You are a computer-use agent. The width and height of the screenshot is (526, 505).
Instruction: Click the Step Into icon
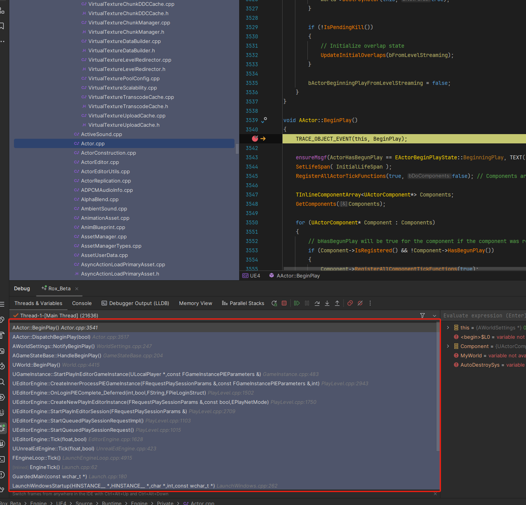(x=327, y=303)
